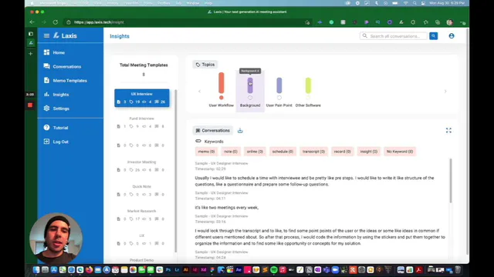Select the Background topic radio circle
Image resolution: width=494 pixels, height=277 pixels.
[x=250, y=98]
